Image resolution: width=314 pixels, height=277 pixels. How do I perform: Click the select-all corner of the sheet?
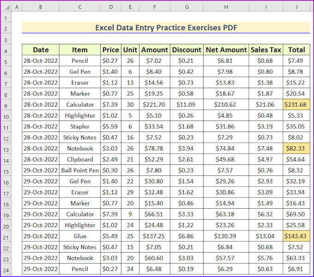click(6, 7)
